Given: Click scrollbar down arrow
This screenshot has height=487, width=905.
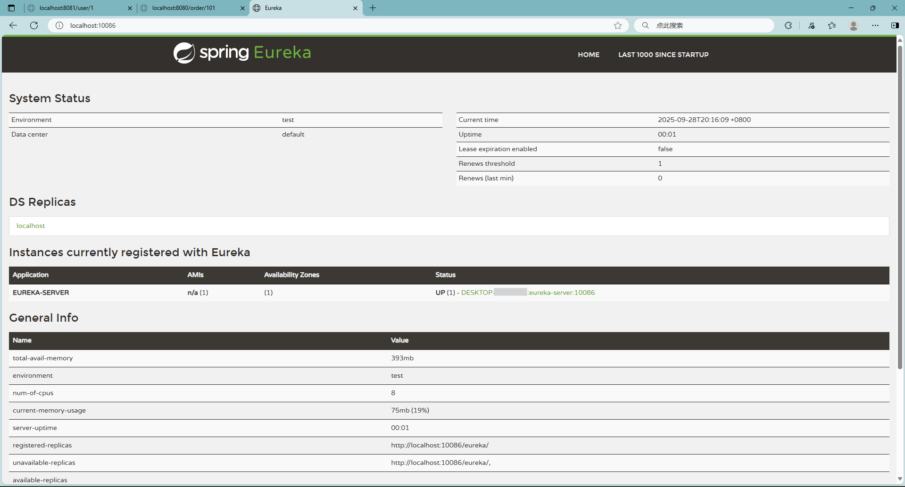Looking at the screenshot, I should click(x=900, y=479).
